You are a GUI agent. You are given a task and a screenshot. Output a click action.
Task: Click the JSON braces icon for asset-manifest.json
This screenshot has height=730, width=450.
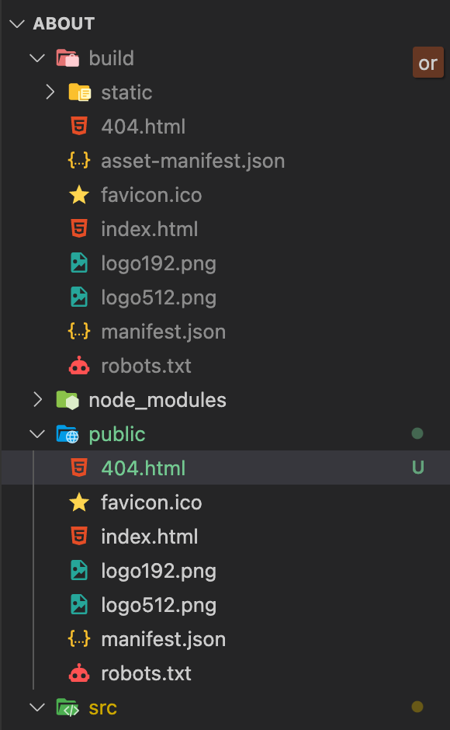pyautogui.click(x=79, y=161)
